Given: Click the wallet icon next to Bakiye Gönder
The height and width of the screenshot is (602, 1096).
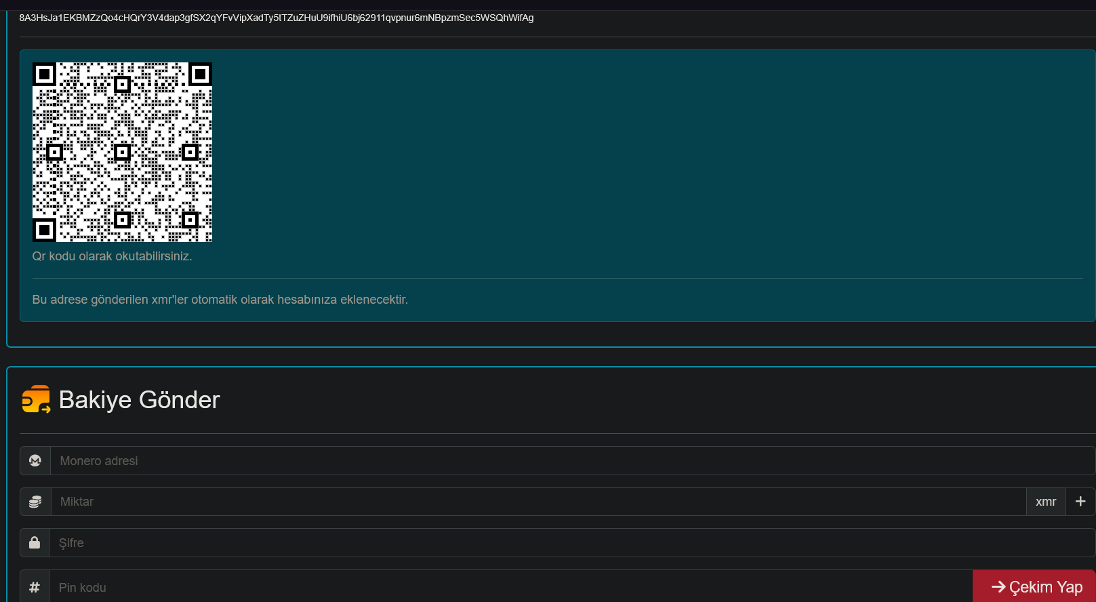Looking at the screenshot, I should click(36, 399).
